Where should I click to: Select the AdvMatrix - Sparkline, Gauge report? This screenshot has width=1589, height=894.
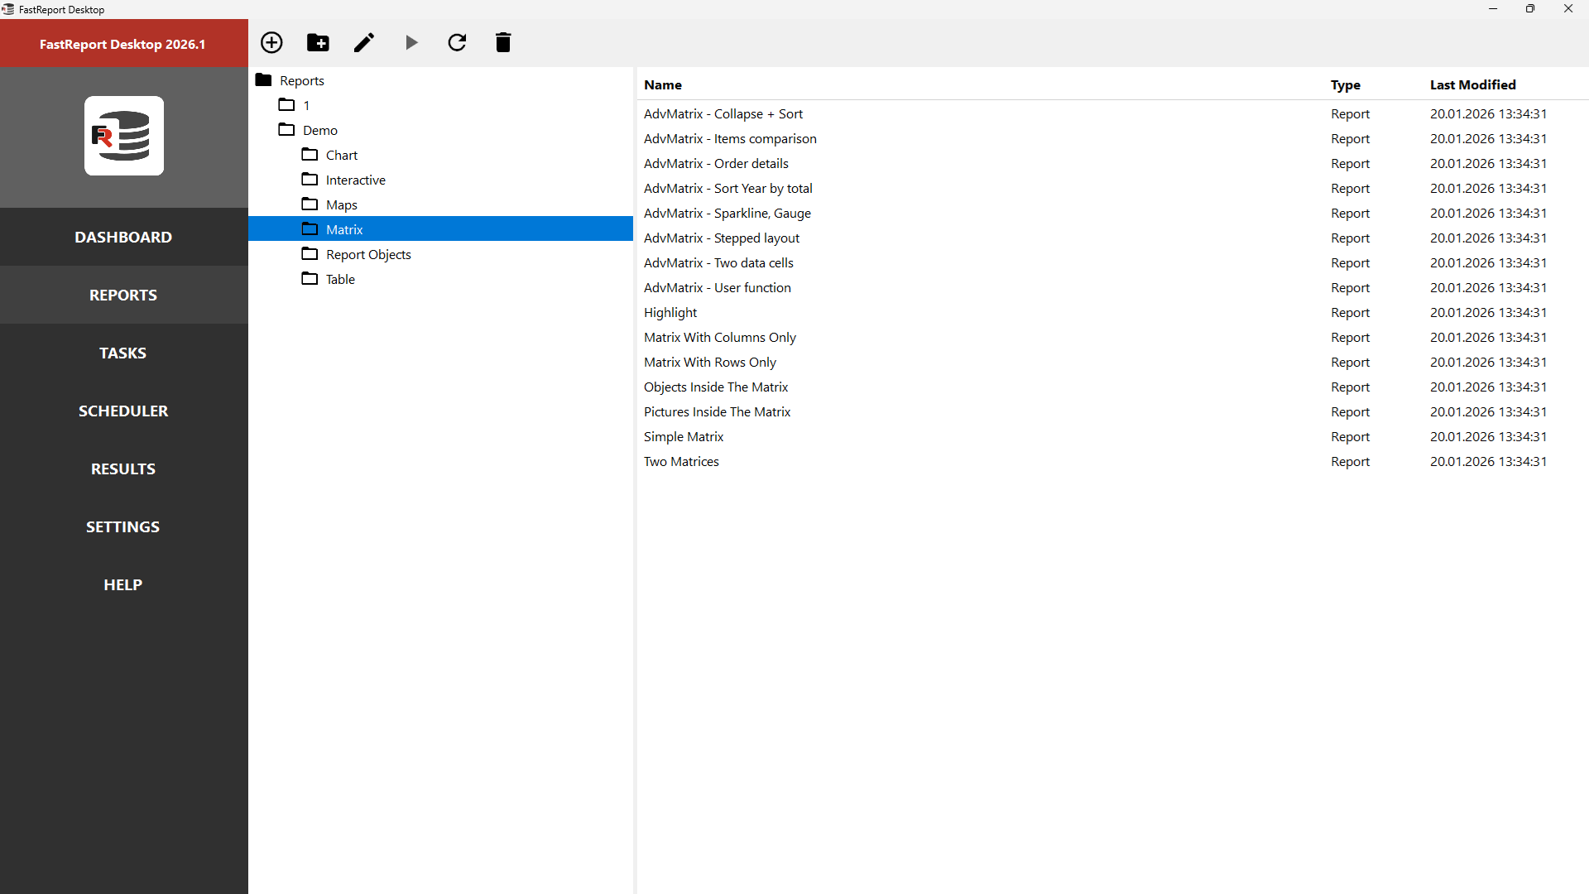click(x=727, y=213)
